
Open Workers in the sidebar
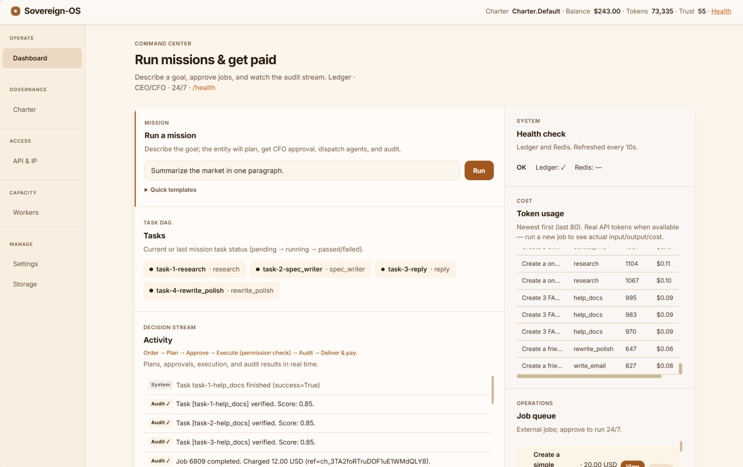(x=26, y=213)
